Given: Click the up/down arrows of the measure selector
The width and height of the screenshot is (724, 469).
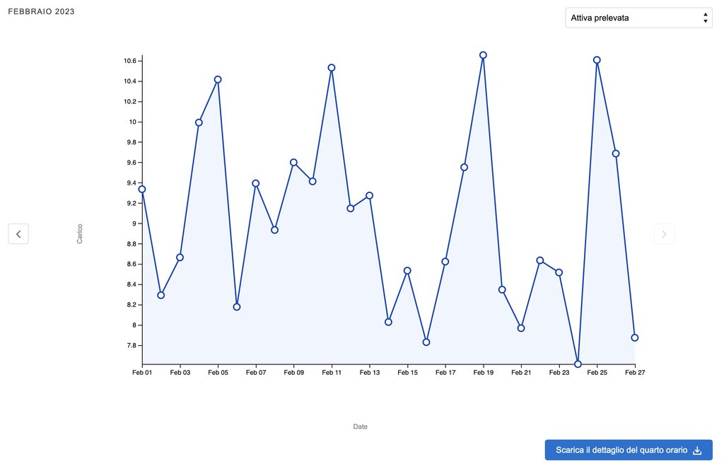Looking at the screenshot, I should tap(705, 18).
